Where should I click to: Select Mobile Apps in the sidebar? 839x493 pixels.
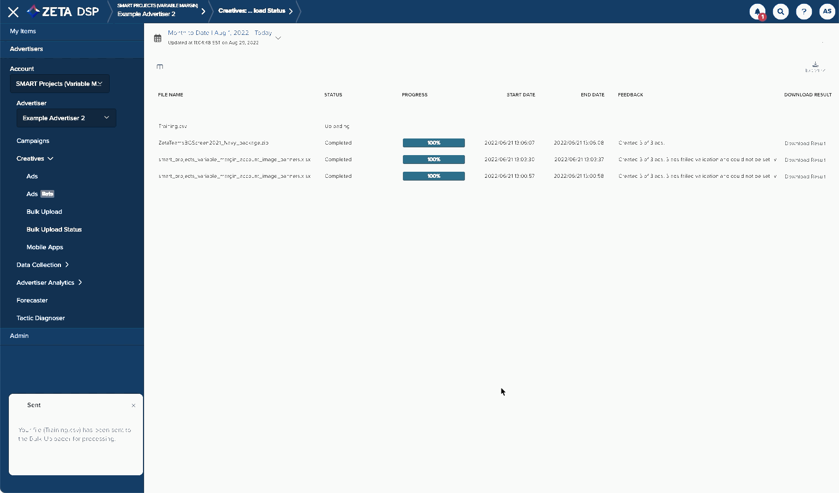pyautogui.click(x=45, y=247)
